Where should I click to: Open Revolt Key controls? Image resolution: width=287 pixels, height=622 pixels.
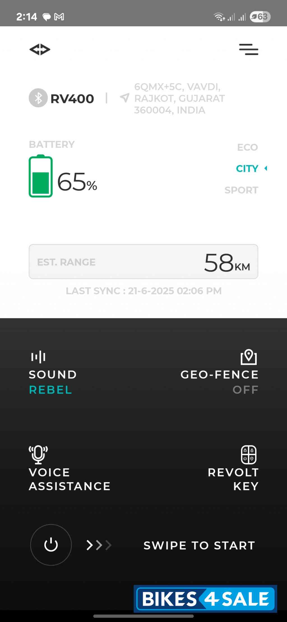coord(233,479)
